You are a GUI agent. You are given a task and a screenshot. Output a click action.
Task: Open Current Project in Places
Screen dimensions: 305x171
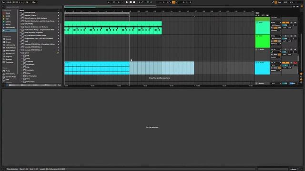point(10,77)
